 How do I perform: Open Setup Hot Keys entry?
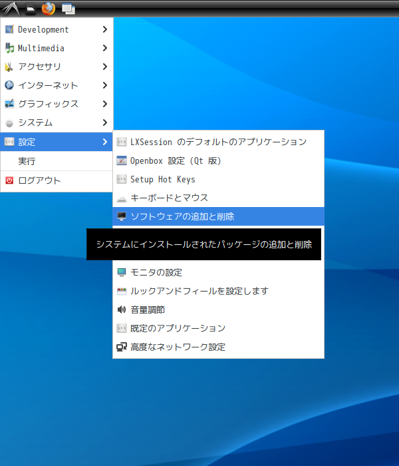[219, 179]
